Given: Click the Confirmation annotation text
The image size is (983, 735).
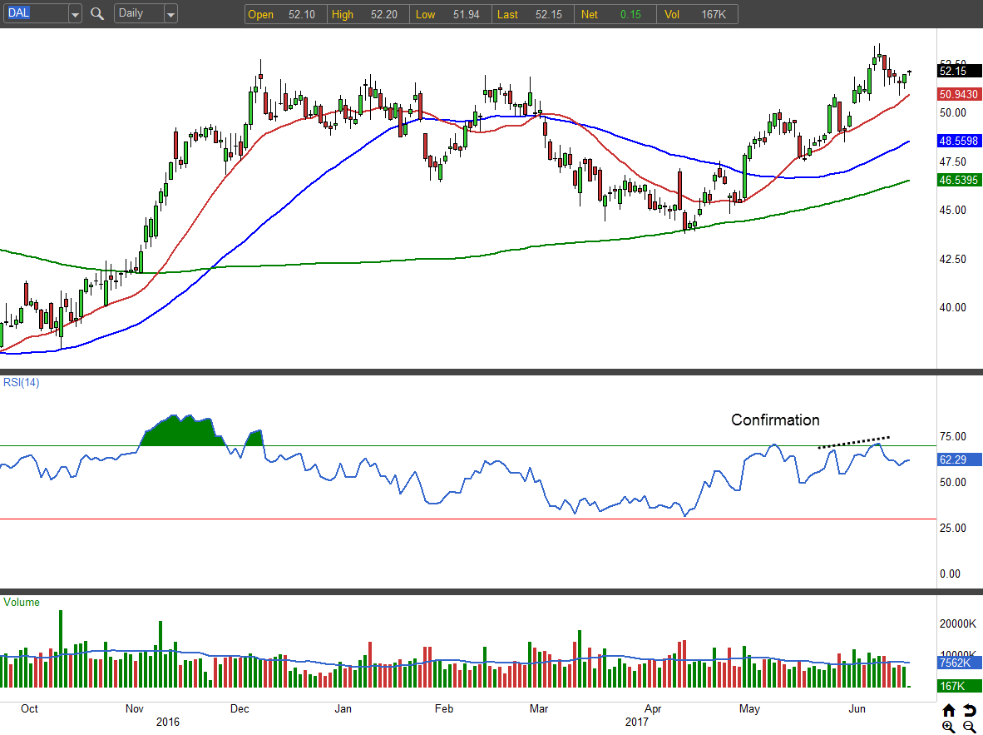Looking at the screenshot, I should click(x=775, y=420).
